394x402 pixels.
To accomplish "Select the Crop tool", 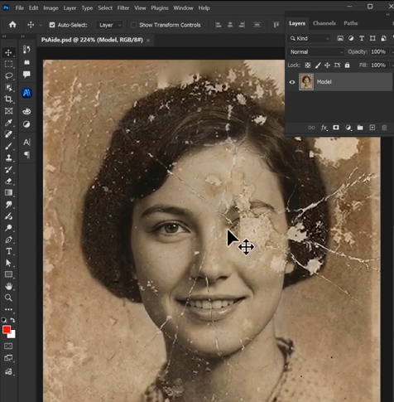I will point(8,99).
